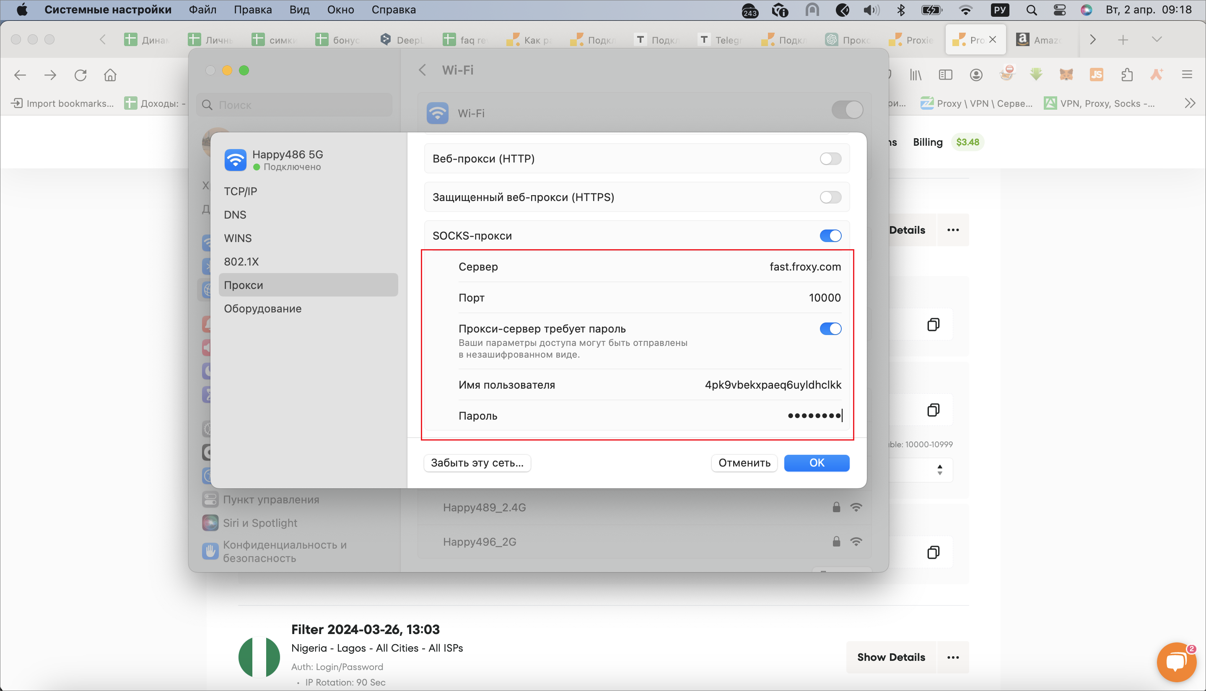Screen dimensions: 1206x691
Task: Open the Apple menu icon
Action: 22,10
